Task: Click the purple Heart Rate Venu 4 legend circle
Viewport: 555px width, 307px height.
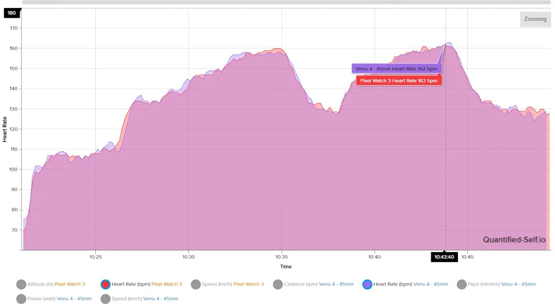Action: (367, 284)
